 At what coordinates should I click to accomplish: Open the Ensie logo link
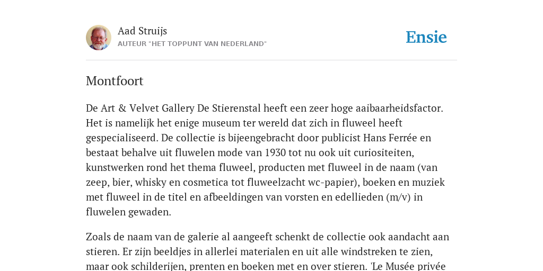point(426,37)
